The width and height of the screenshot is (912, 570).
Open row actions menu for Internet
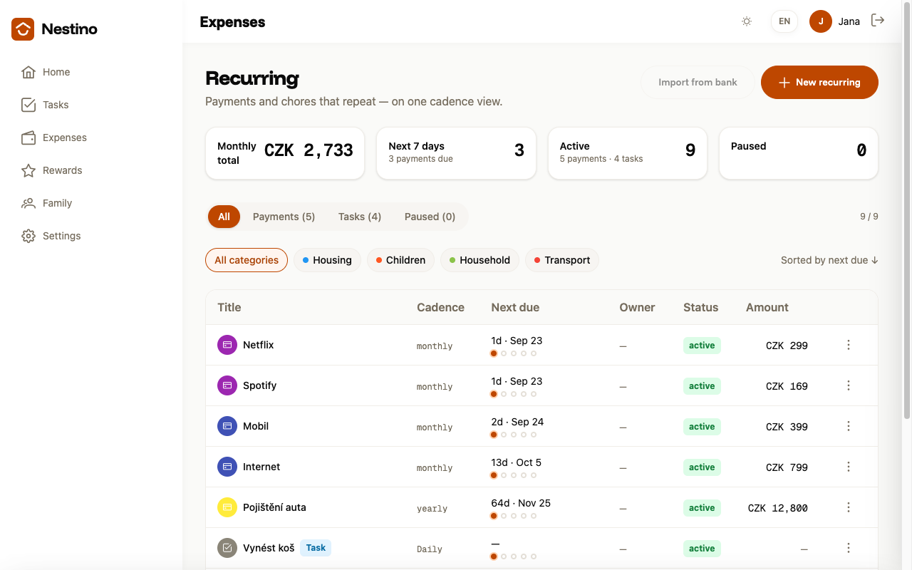pyautogui.click(x=849, y=467)
